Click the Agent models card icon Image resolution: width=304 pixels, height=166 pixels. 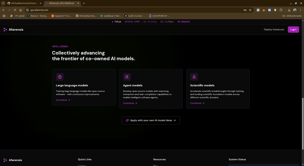click(127, 77)
